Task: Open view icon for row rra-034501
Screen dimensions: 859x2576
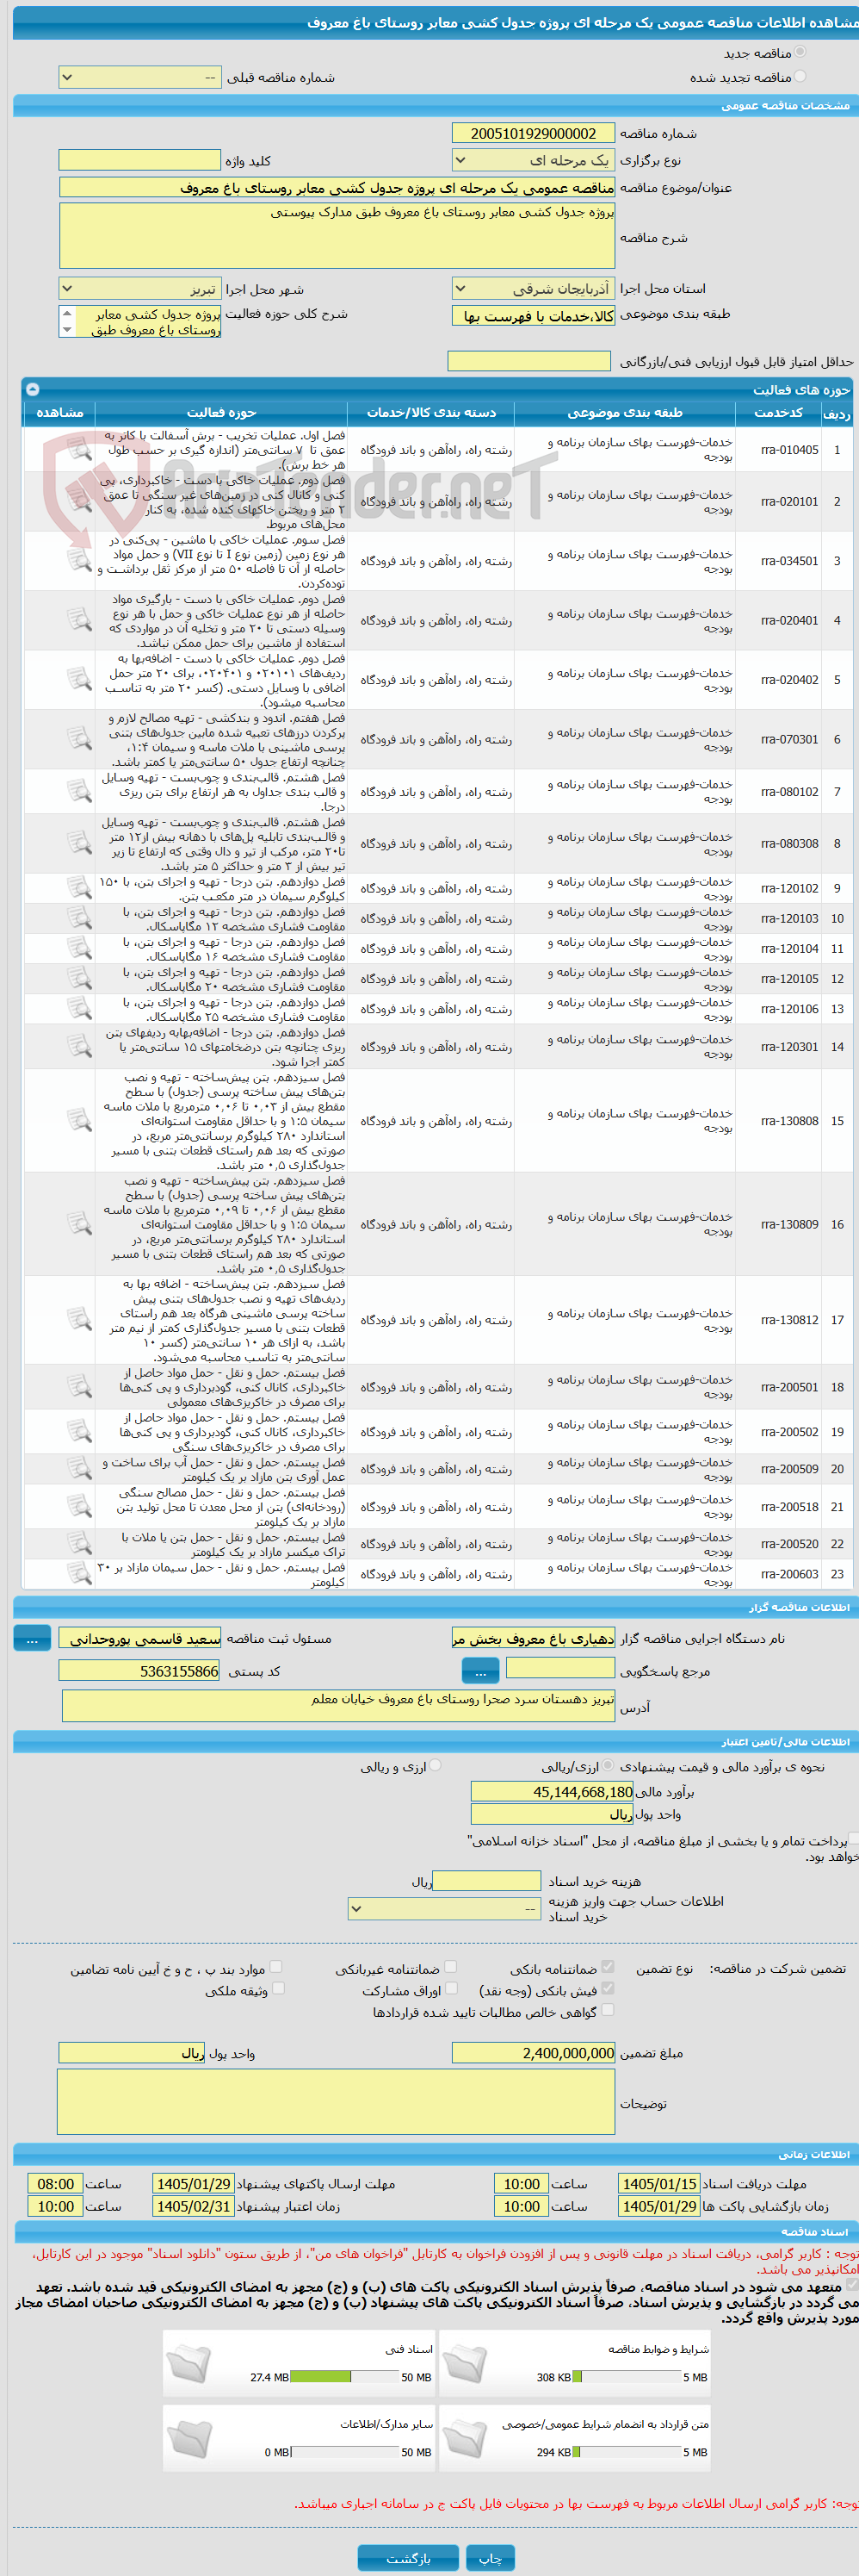Action: point(79,561)
